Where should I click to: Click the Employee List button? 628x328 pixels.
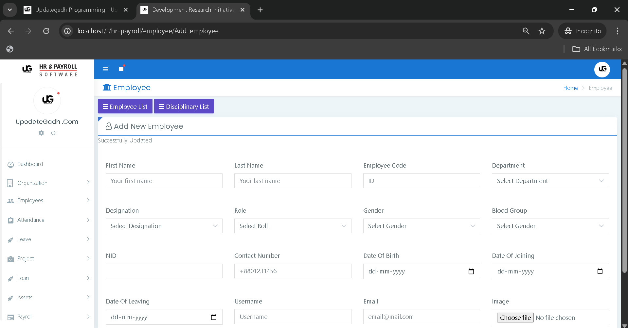pyautogui.click(x=125, y=107)
